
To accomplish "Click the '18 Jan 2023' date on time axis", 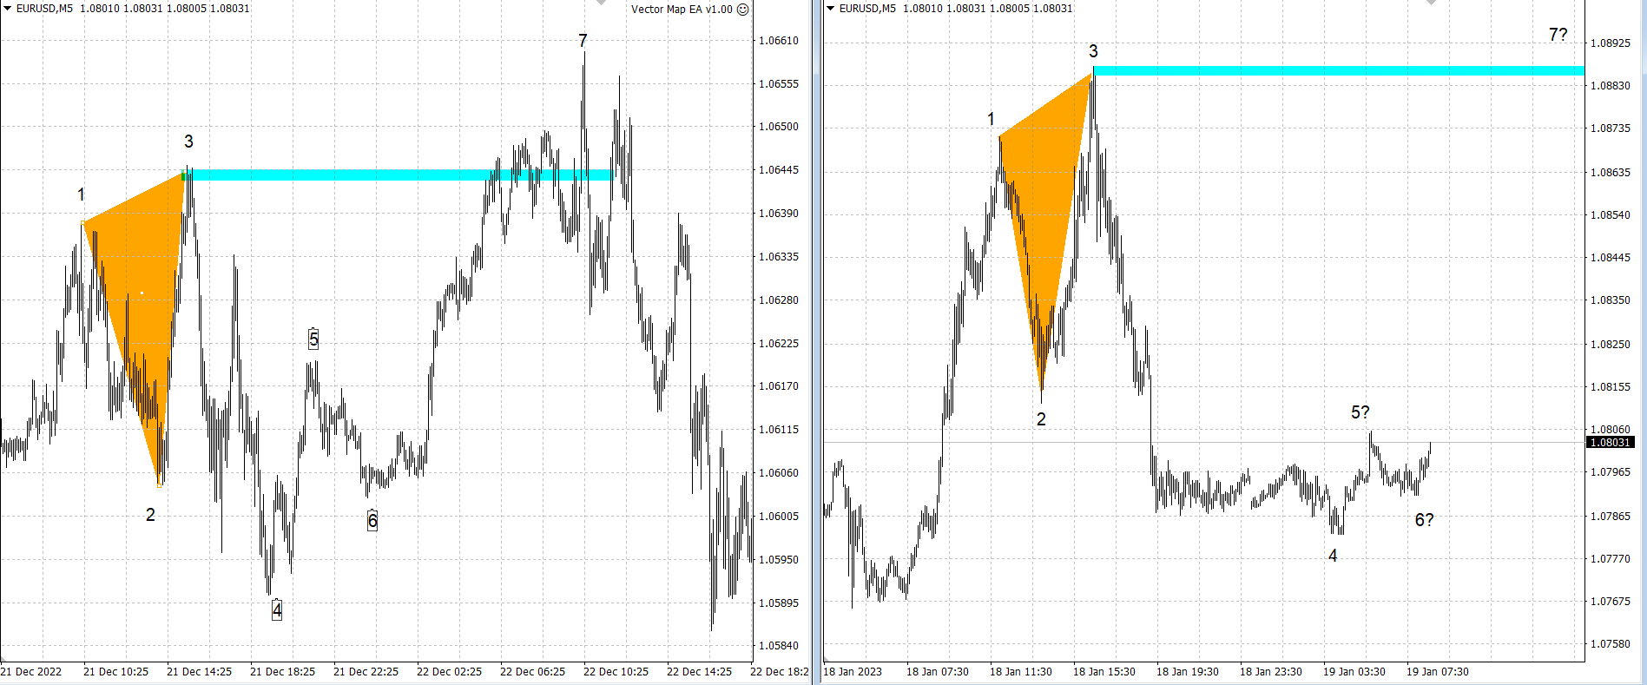I will tap(853, 672).
